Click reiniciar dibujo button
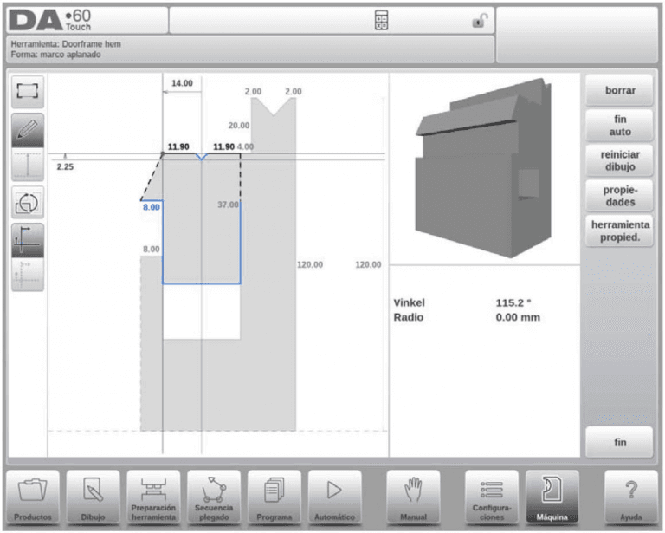 tap(619, 160)
